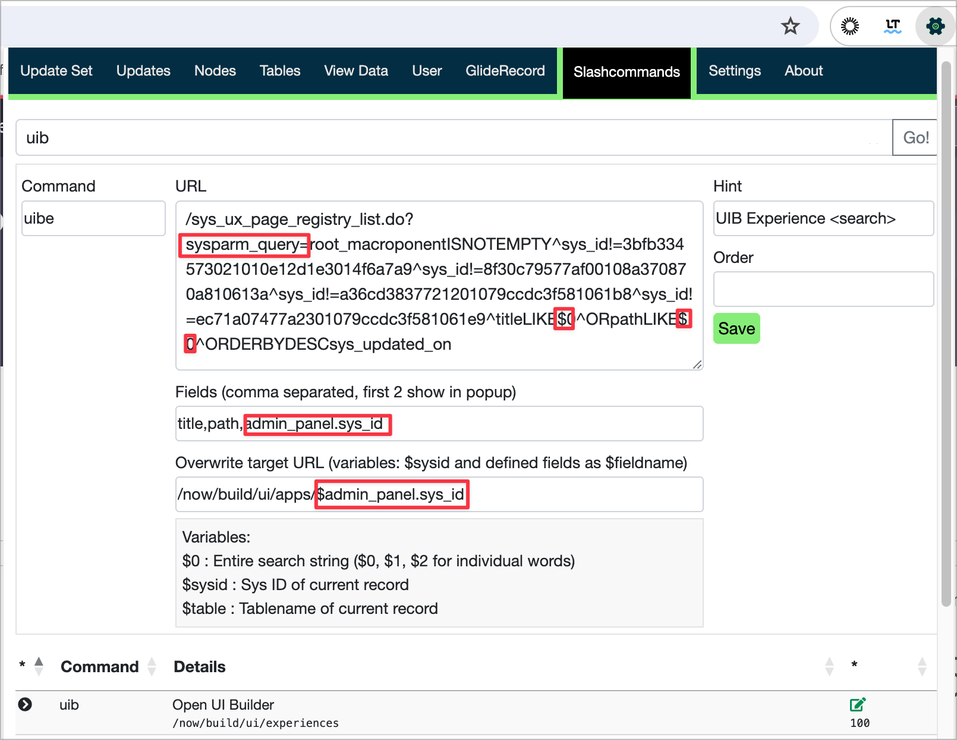Open the Update Set tab
957x740 pixels.
tap(56, 71)
